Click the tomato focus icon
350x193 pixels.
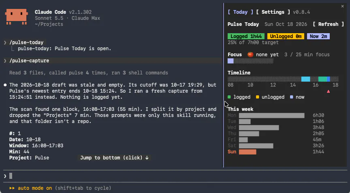click(x=250, y=54)
